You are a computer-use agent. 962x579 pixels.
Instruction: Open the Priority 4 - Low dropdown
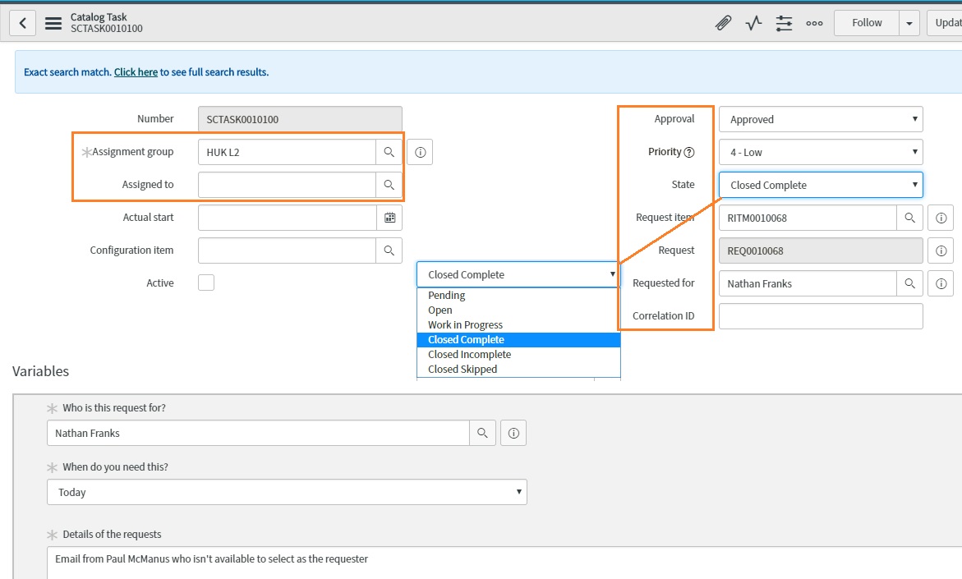pos(821,152)
